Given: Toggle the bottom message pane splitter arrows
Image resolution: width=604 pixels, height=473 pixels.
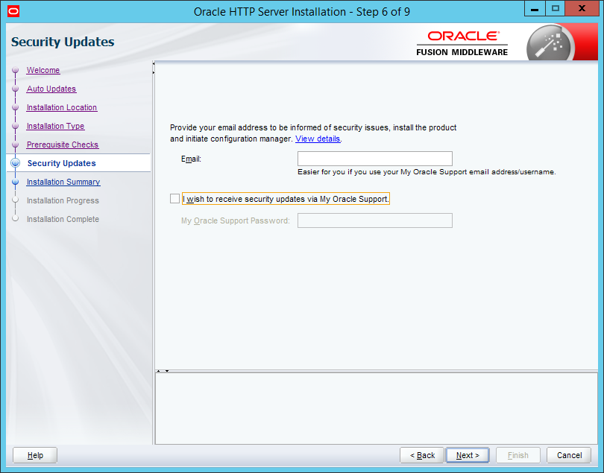Looking at the screenshot, I should click(x=162, y=370).
